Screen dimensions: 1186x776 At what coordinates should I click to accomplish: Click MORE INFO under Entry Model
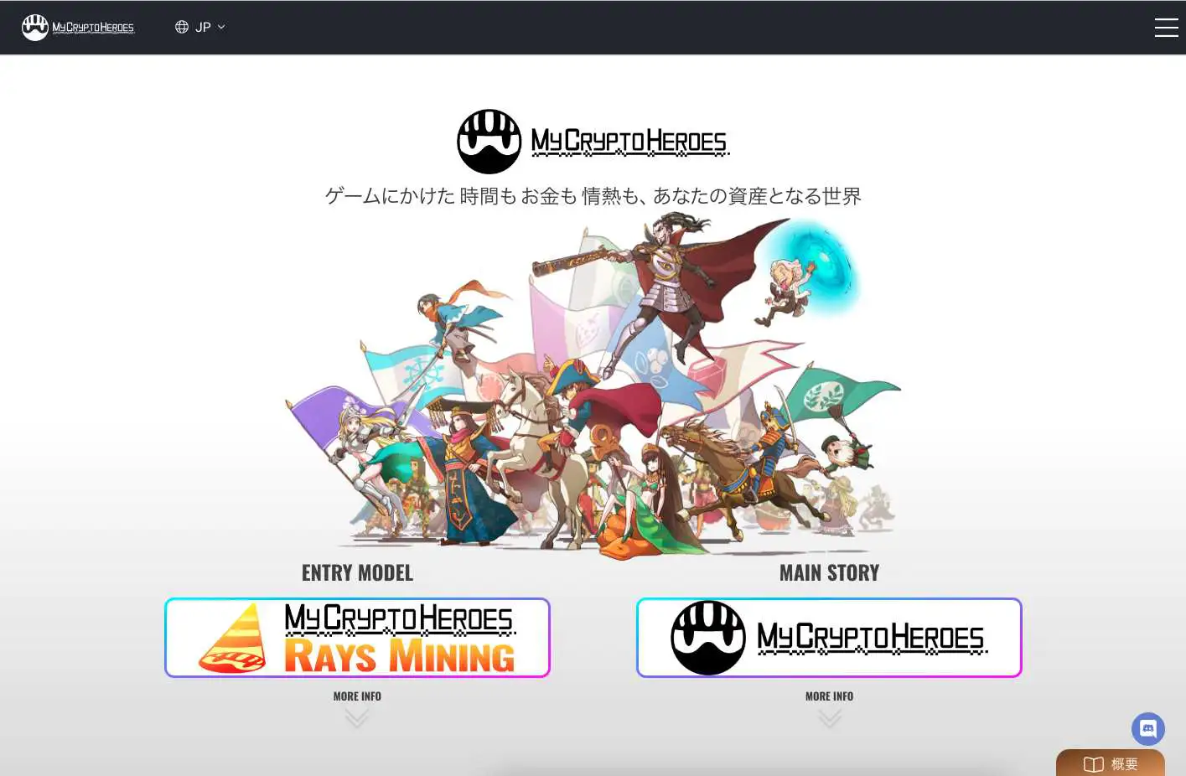(357, 696)
